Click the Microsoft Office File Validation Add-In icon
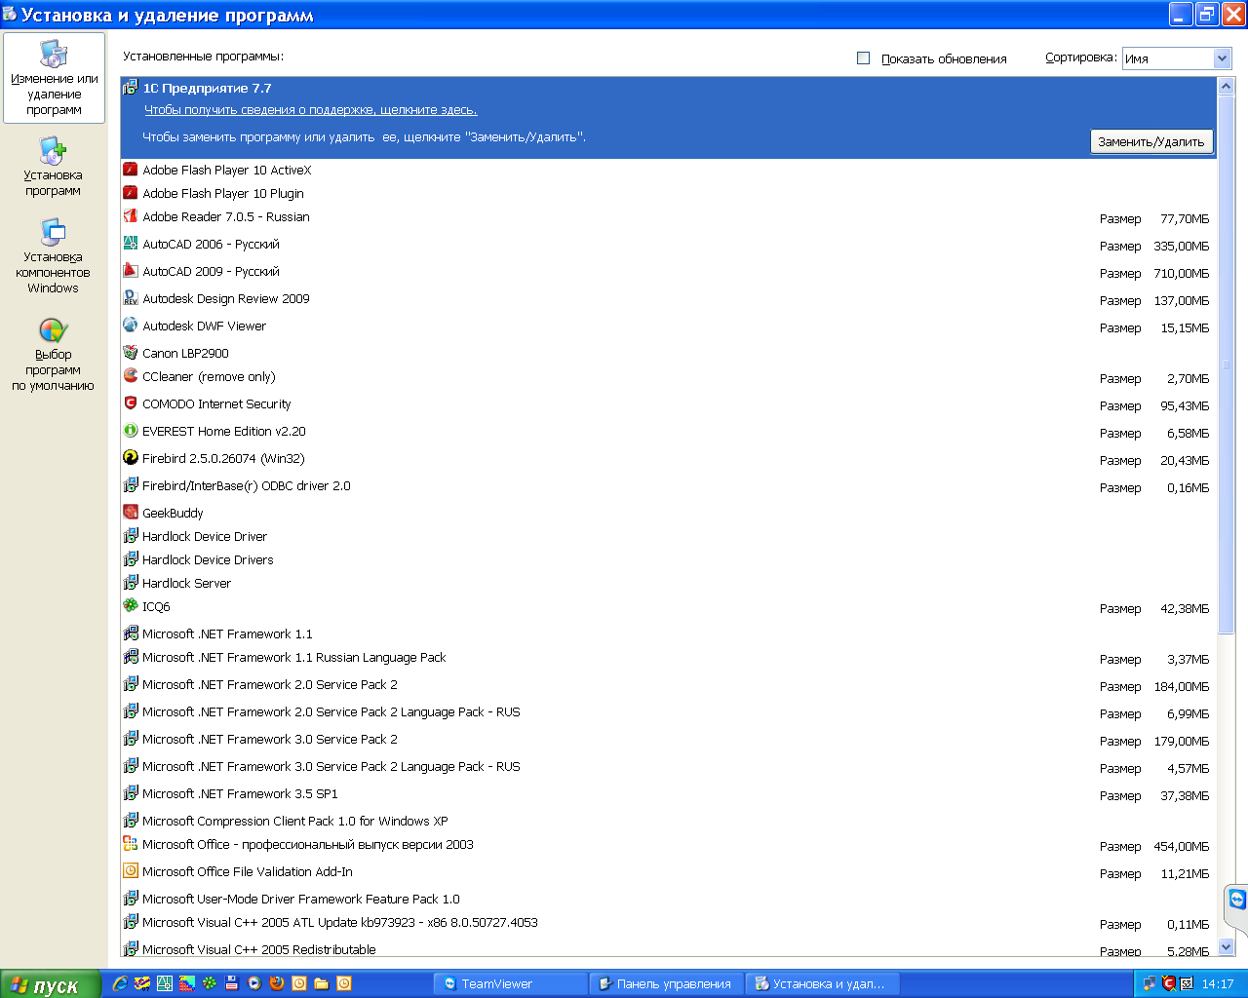The image size is (1248, 998). point(131,871)
